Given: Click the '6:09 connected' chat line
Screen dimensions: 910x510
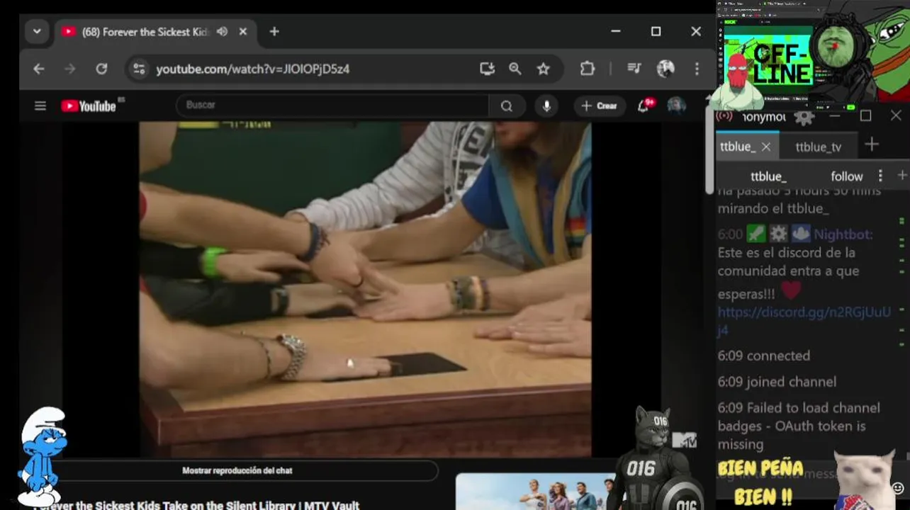Looking at the screenshot, I should click(763, 356).
